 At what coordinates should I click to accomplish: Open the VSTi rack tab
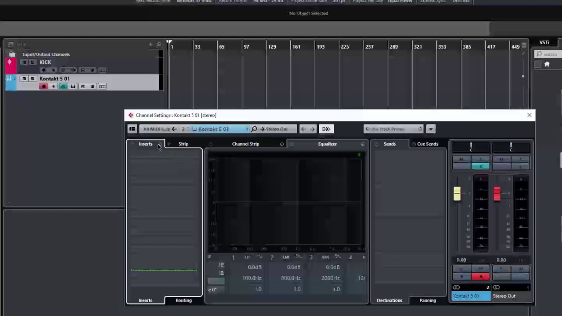(544, 43)
